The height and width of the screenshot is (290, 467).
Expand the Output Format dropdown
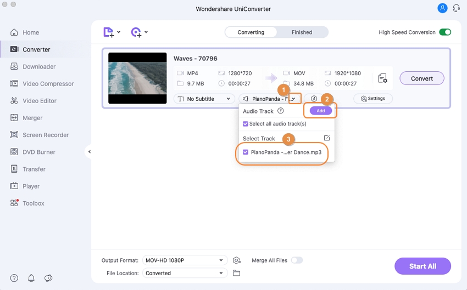185,260
